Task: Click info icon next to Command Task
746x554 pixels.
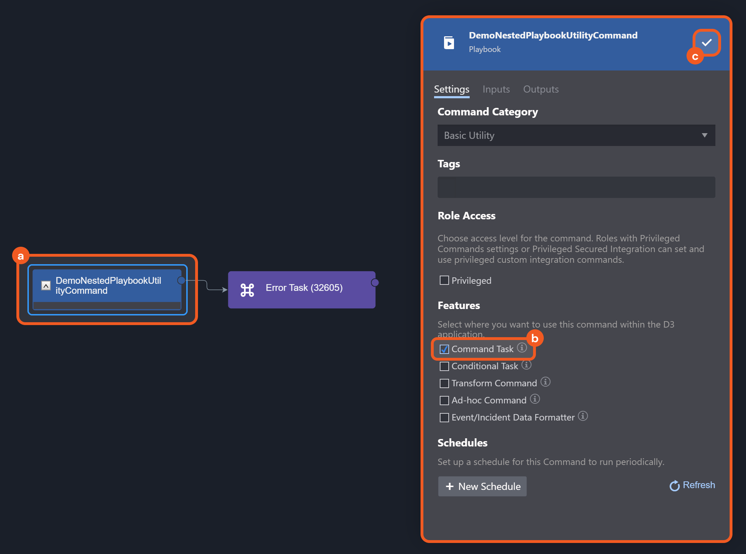Action: coord(522,347)
